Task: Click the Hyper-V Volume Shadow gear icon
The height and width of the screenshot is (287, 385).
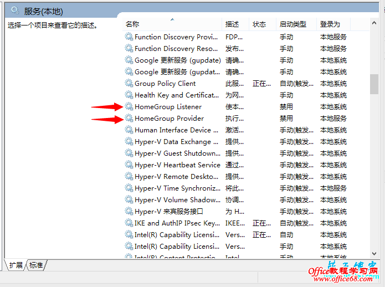Action: click(129, 199)
